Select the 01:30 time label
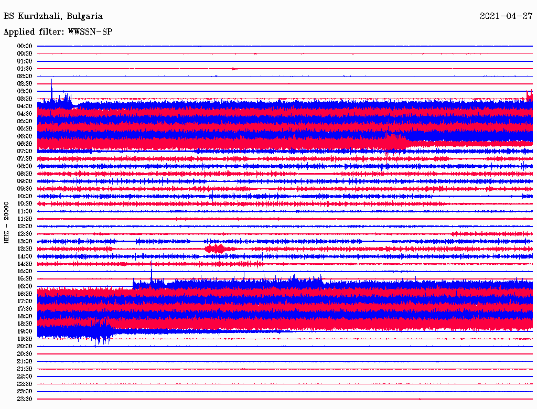The height and width of the screenshot is (409, 537). [x=25, y=69]
